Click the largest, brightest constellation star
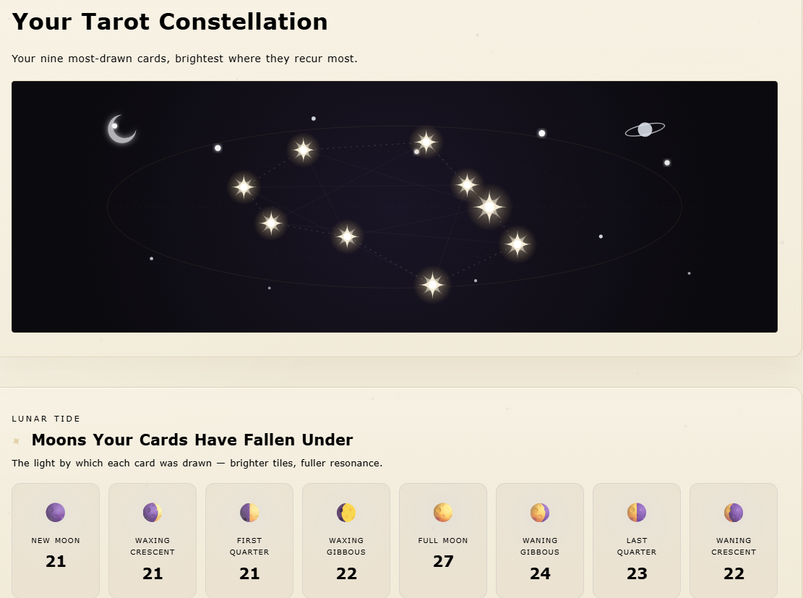The image size is (803, 598). coord(489,207)
